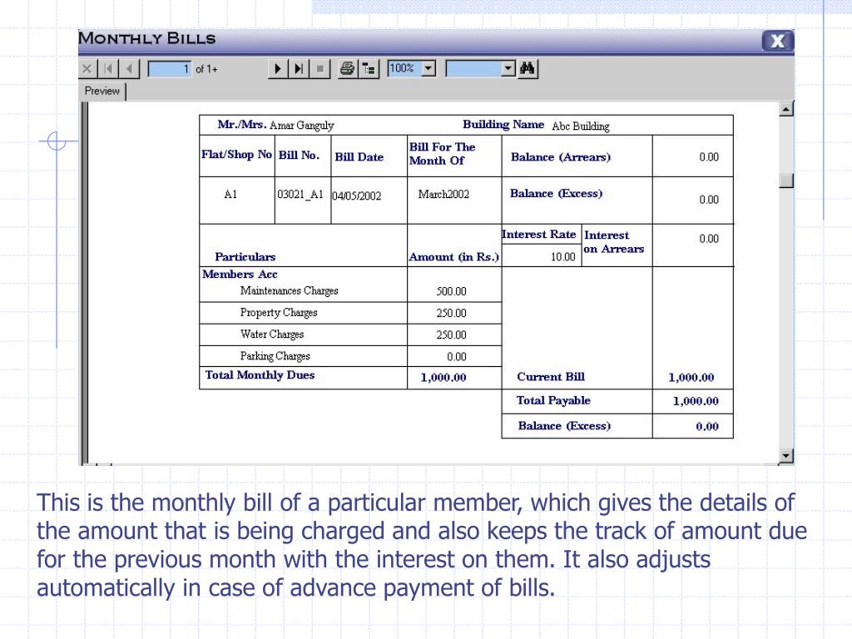852x639 pixels.
Task: Click the bill date 04/05/2002
Action: [x=356, y=196]
